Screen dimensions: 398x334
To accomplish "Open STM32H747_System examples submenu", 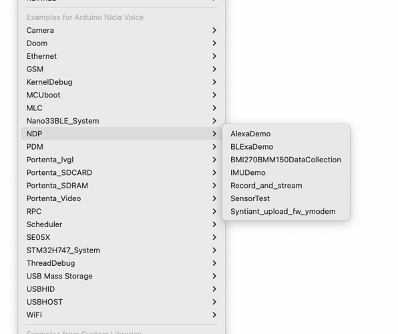I will pos(122,251).
